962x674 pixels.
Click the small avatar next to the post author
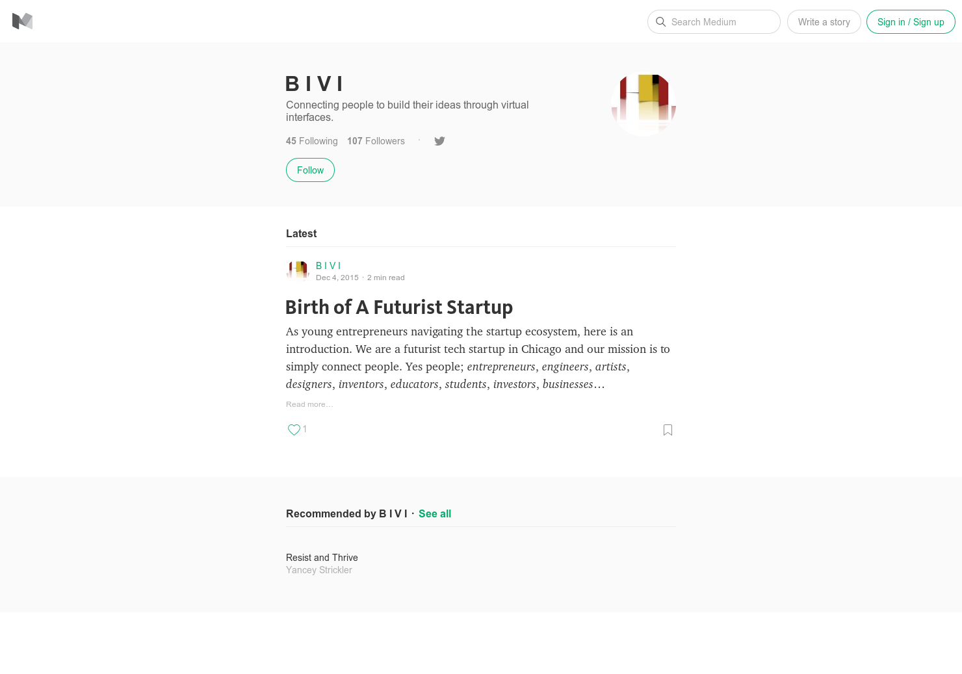point(298,270)
